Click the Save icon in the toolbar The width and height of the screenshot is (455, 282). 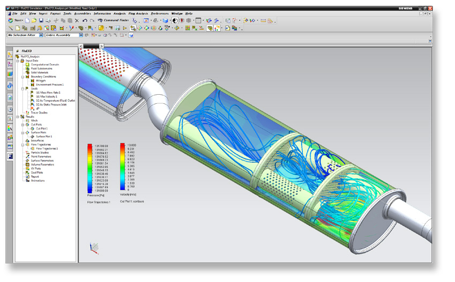tap(41, 20)
